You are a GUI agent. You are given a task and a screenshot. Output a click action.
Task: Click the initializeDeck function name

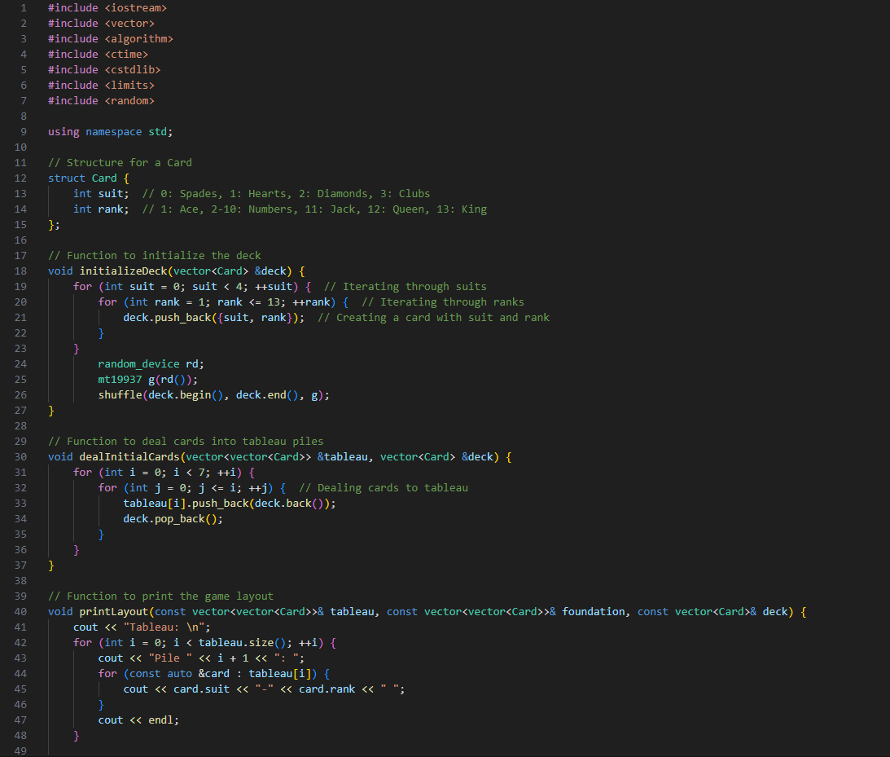[x=124, y=271]
